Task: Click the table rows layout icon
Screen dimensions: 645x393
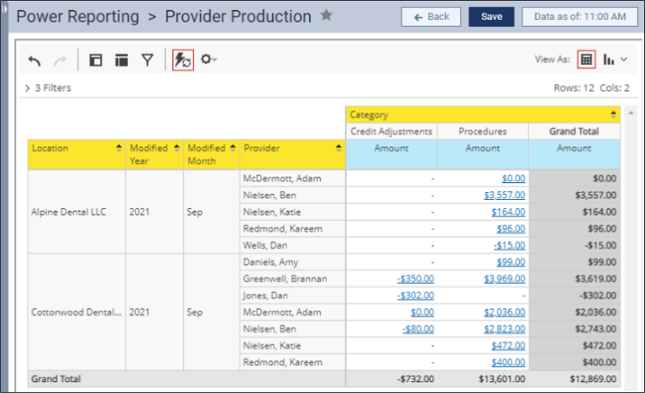Action: (x=122, y=60)
